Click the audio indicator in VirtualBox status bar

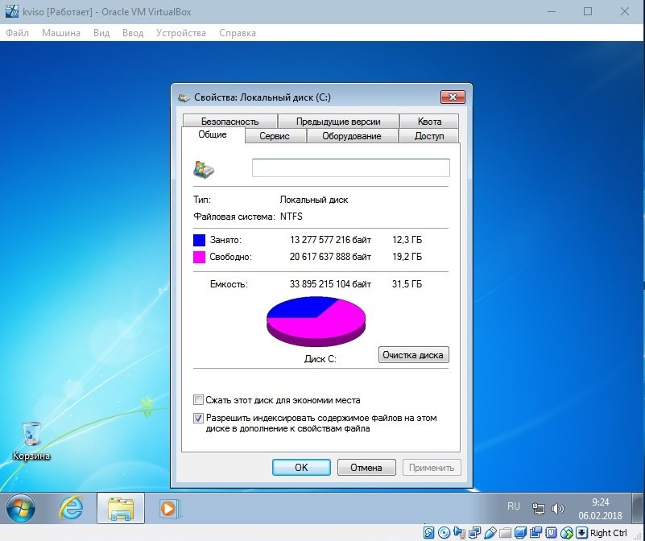coord(460,533)
